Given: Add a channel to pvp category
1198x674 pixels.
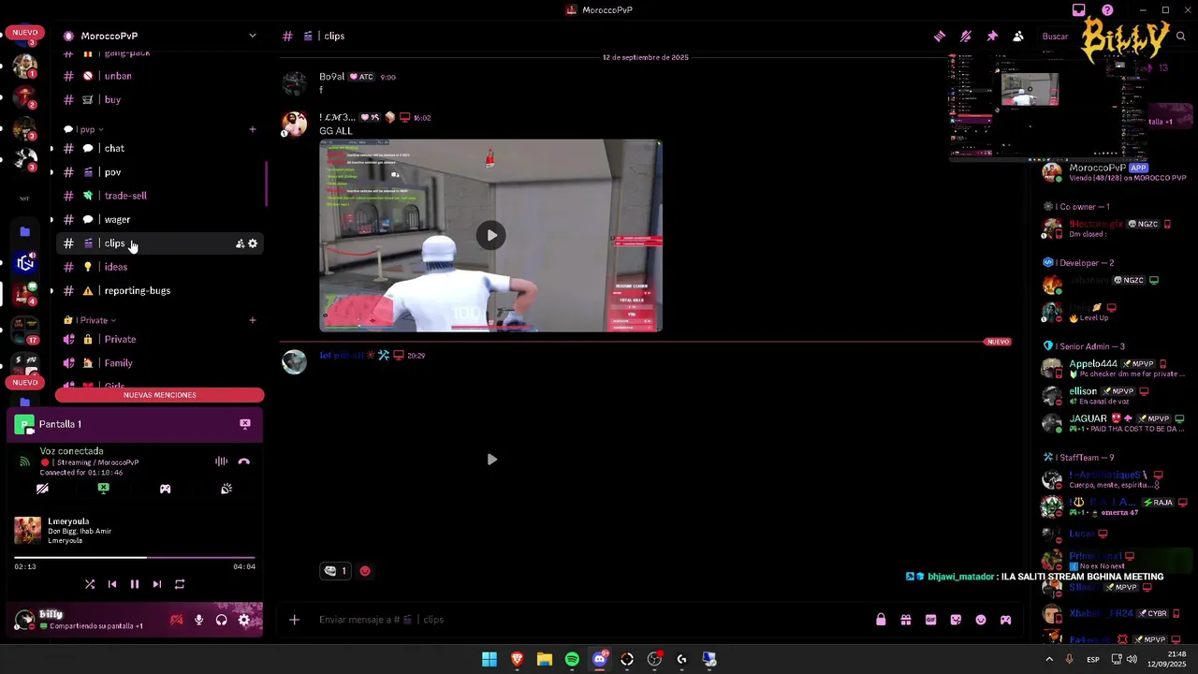Looking at the screenshot, I should pos(253,129).
